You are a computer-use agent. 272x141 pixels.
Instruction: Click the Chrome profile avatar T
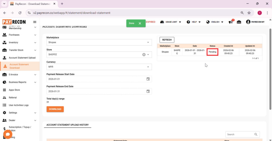[260, 13]
